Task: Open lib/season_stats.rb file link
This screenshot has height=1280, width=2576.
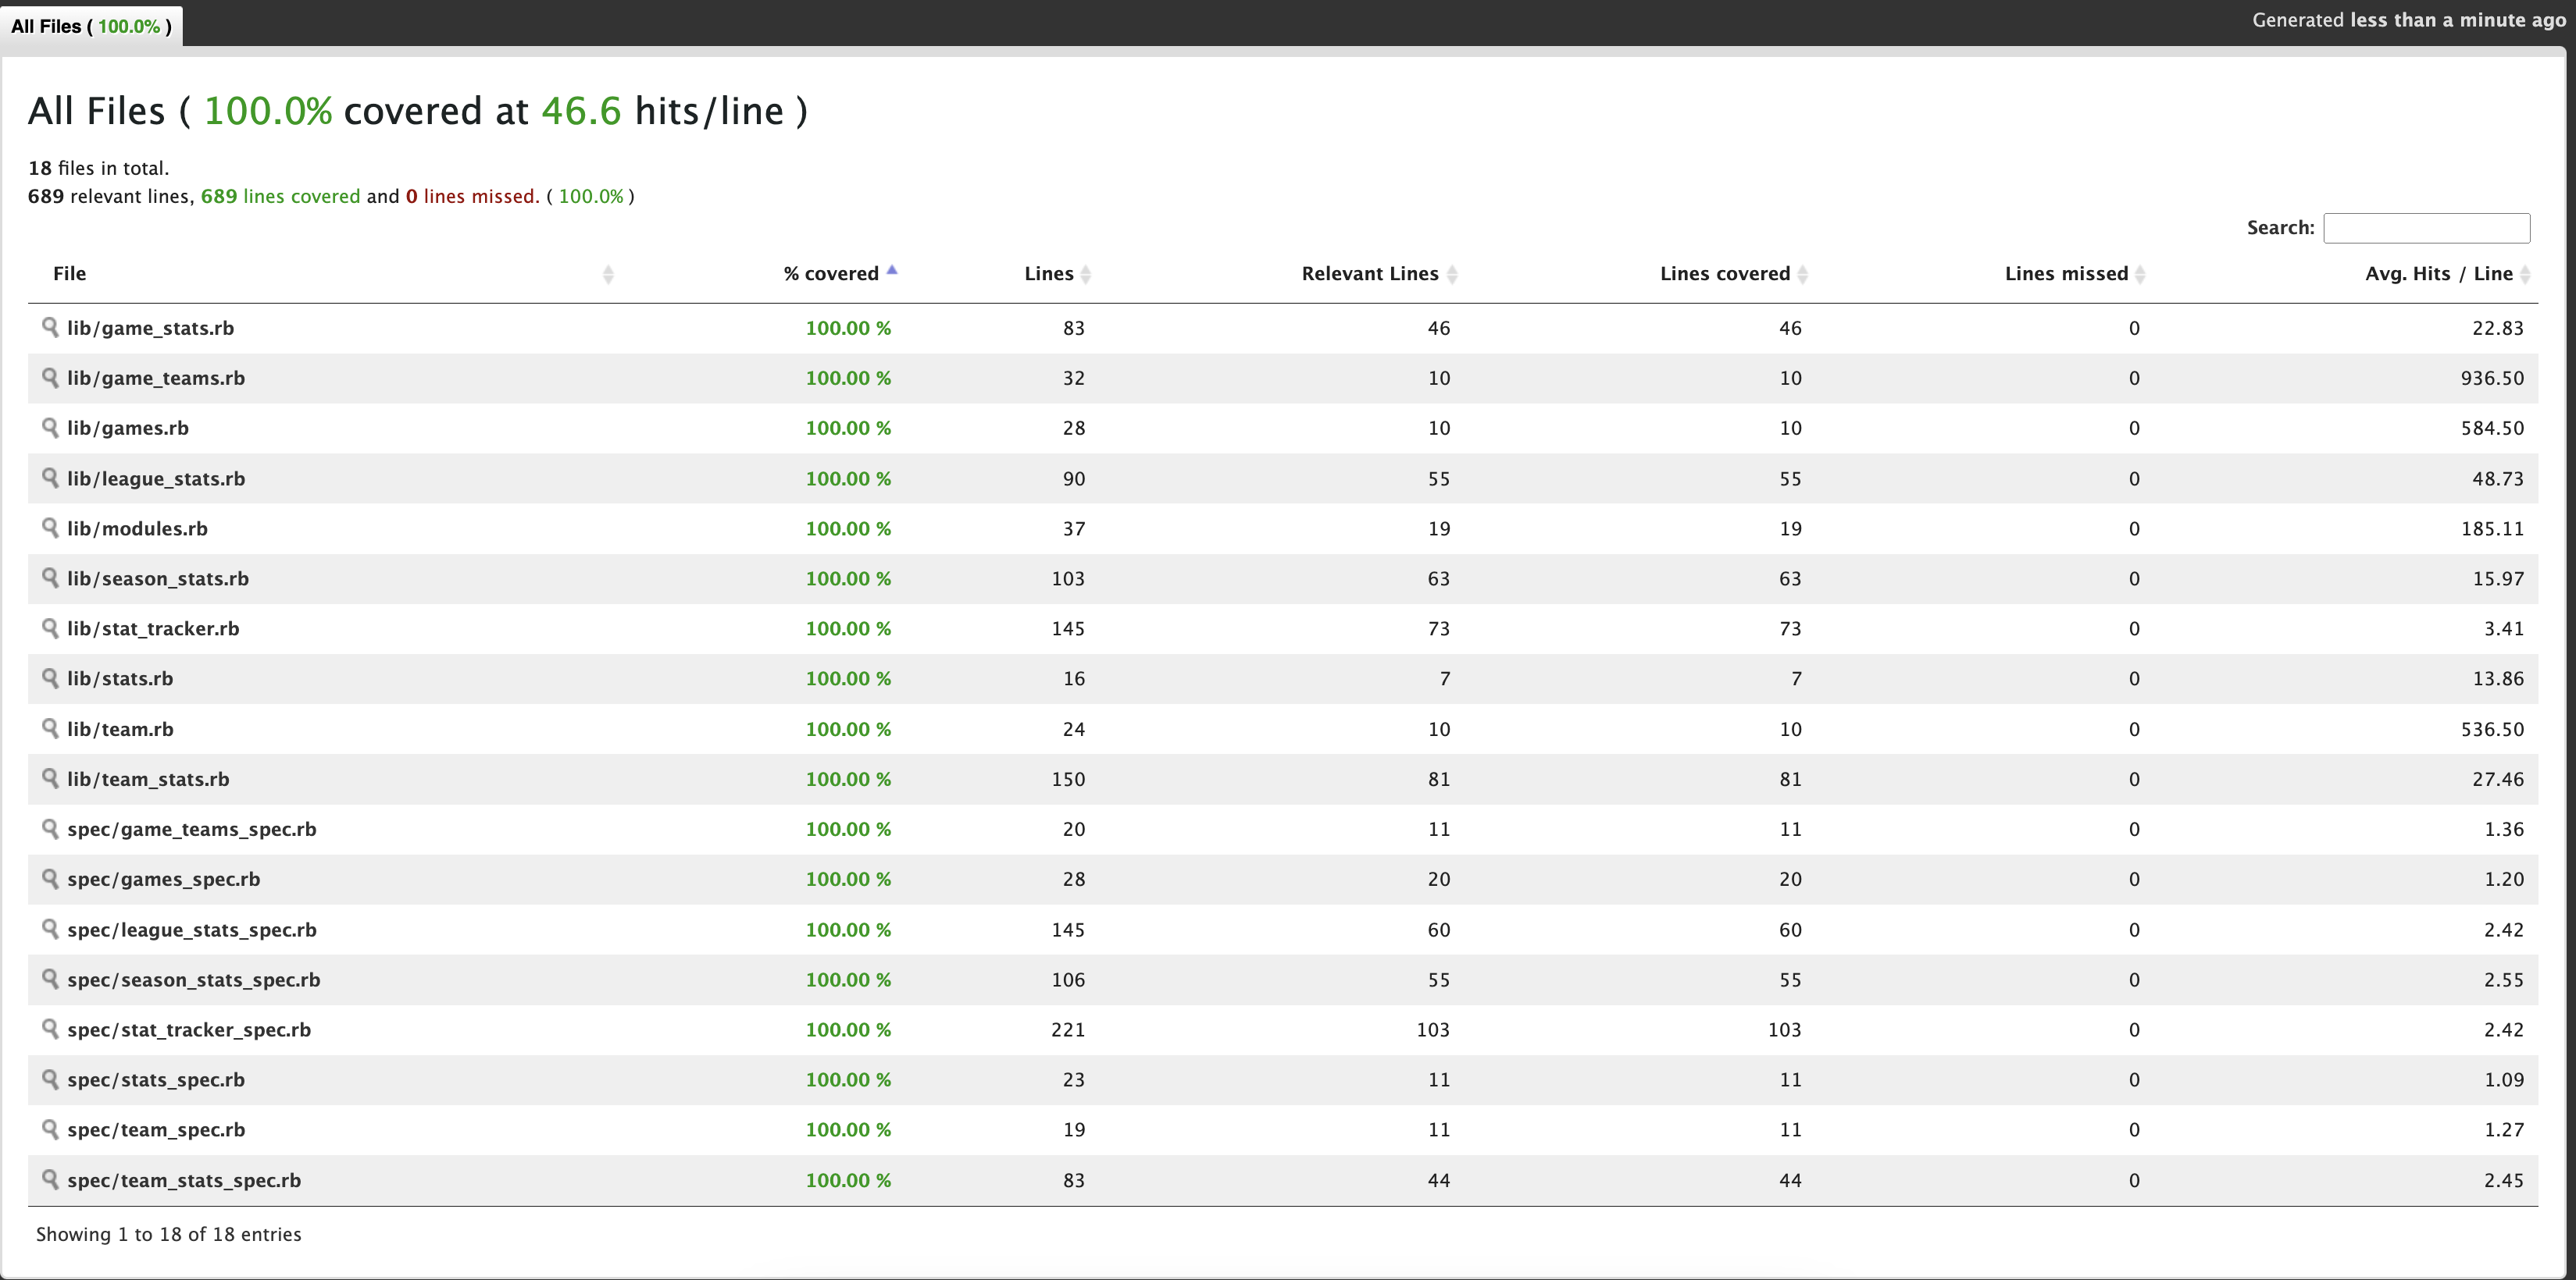Action: (158, 578)
